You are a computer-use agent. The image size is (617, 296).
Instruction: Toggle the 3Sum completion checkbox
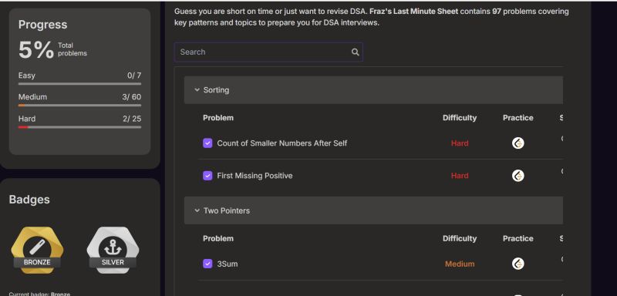(x=207, y=264)
